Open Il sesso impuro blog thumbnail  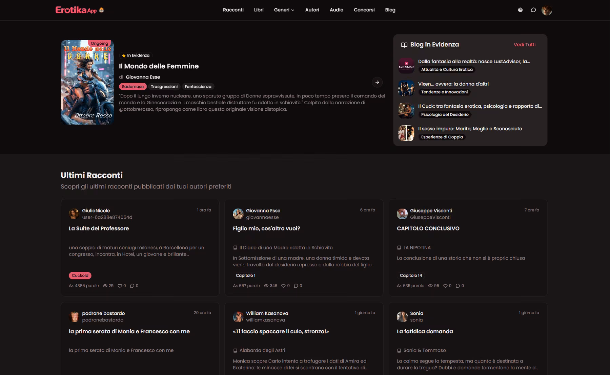click(x=406, y=133)
